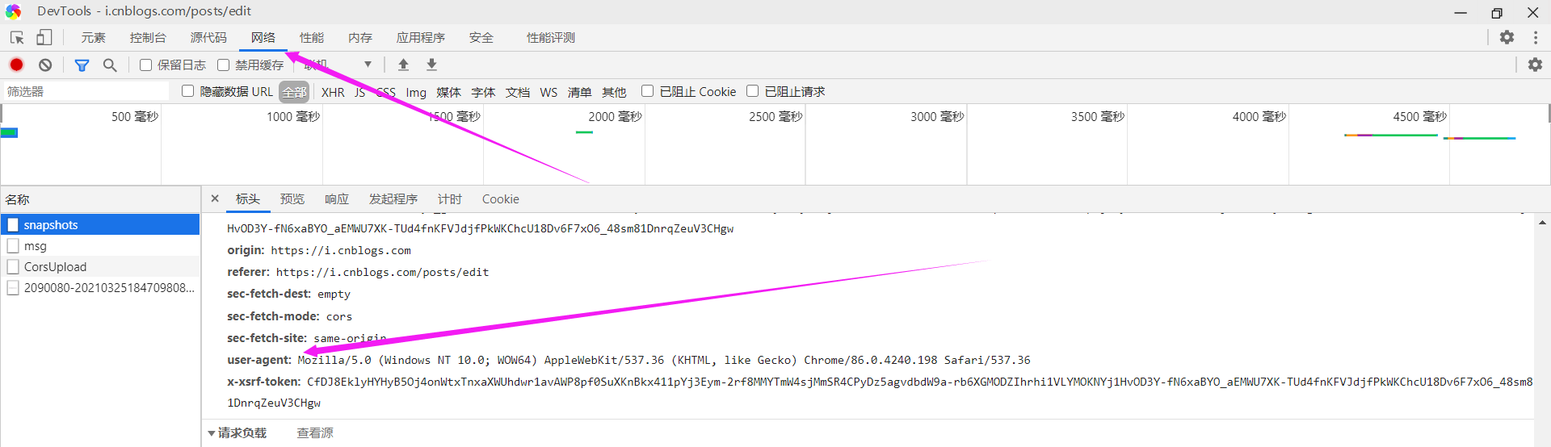The width and height of the screenshot is (1551, 447).
Task: Click the x-xsrf-token header name
Action: pos(263,382)
